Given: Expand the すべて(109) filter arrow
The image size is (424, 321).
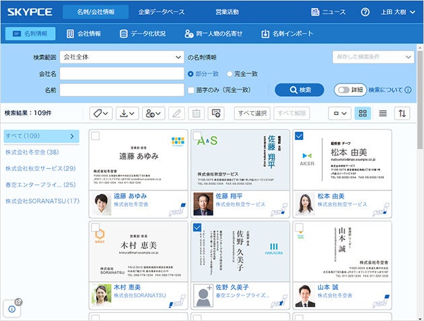Looking at the screenshot, I should click(72, 137).
